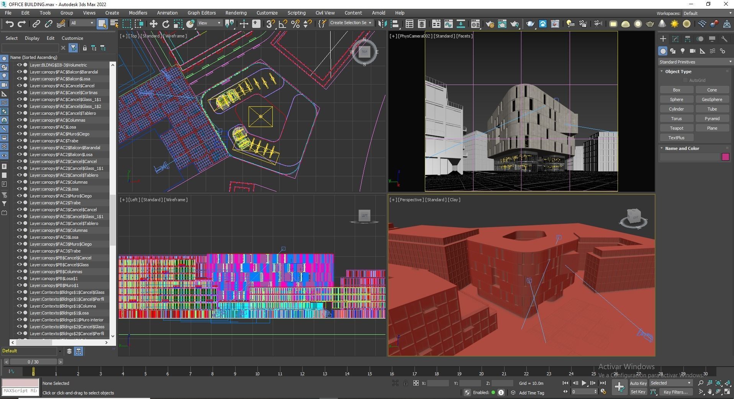734x399 pixels.
Task: Open the Standard Primitives dropdown
Action: 695,62
